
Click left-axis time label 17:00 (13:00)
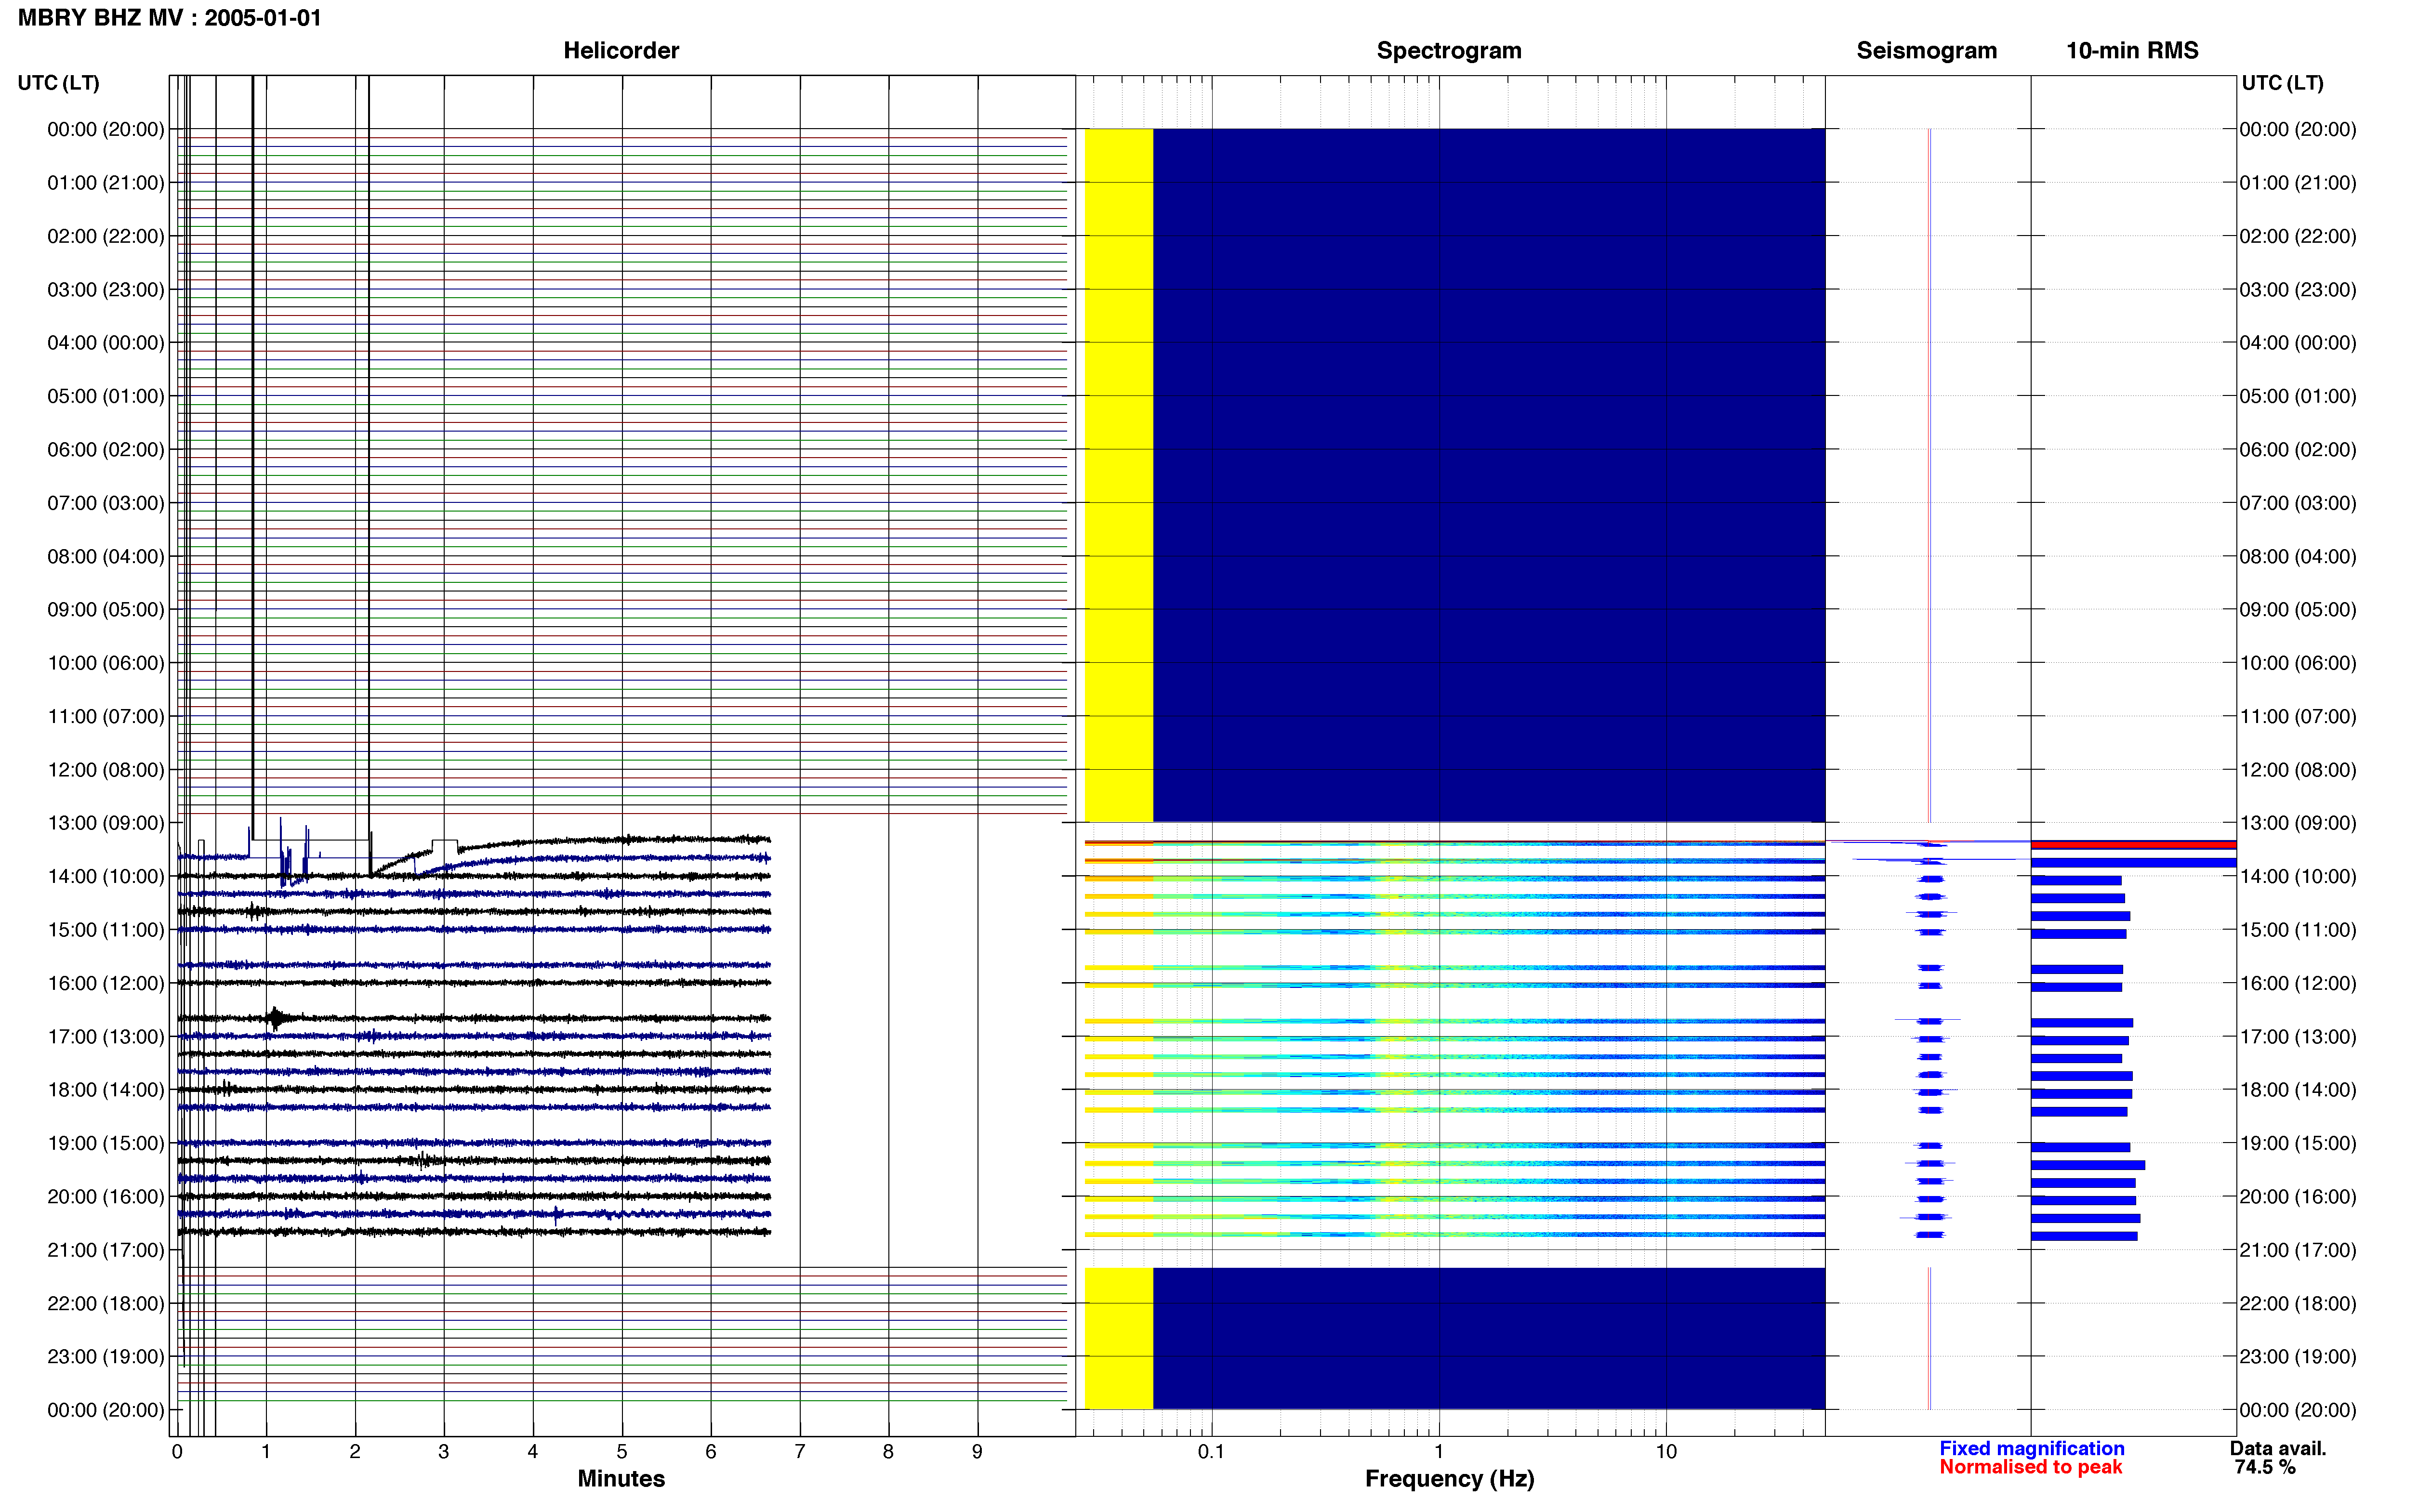106,1037
